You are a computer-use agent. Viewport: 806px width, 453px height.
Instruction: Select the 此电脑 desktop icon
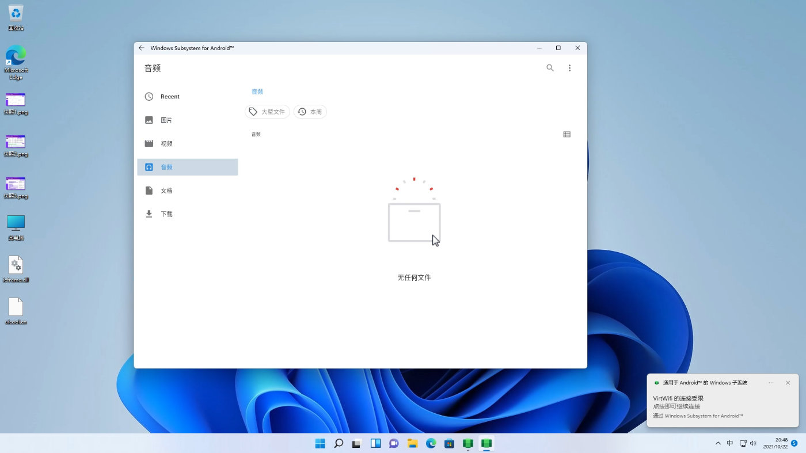pyautogui.click(x=16, y=228)
